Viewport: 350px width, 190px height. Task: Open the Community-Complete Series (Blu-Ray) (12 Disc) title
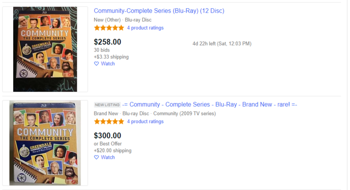point(159,11)
